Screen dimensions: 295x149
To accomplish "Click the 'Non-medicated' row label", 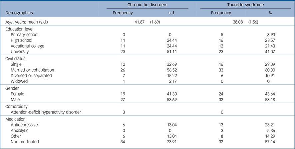I will point(25,142).
